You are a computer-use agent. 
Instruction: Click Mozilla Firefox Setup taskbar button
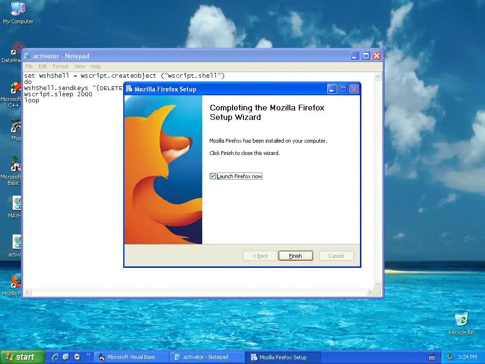tap(283, 357)
